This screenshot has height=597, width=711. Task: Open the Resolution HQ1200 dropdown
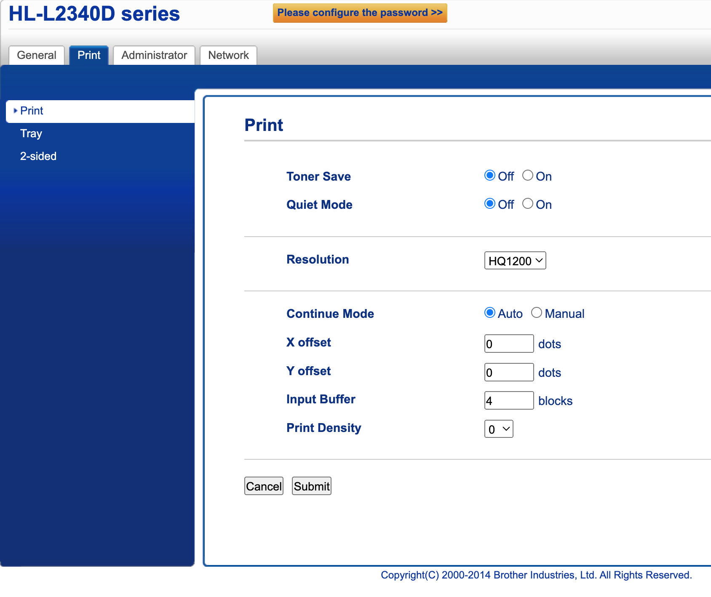(x=515, y=261)
